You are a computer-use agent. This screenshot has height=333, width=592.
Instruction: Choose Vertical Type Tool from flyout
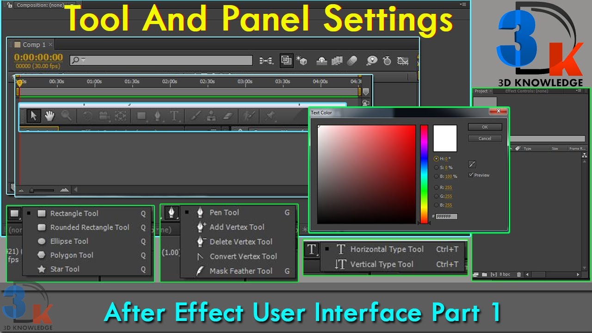(x=382, y=264)
